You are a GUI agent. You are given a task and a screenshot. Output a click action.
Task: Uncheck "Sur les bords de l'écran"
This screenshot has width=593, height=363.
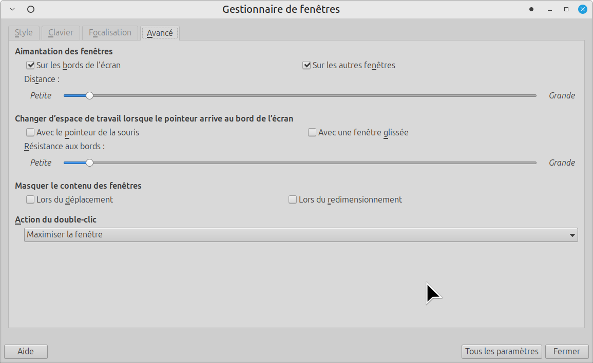coord(30,66)
